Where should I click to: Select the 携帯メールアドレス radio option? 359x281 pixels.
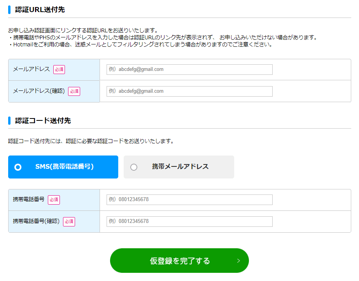(x=179, y=167)
